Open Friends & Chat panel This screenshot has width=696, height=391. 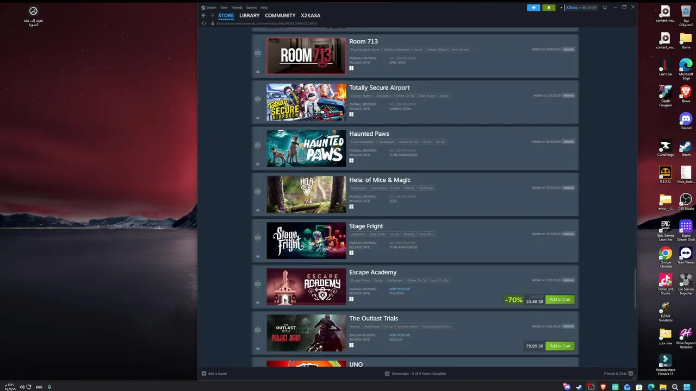(x=618, y=374)
